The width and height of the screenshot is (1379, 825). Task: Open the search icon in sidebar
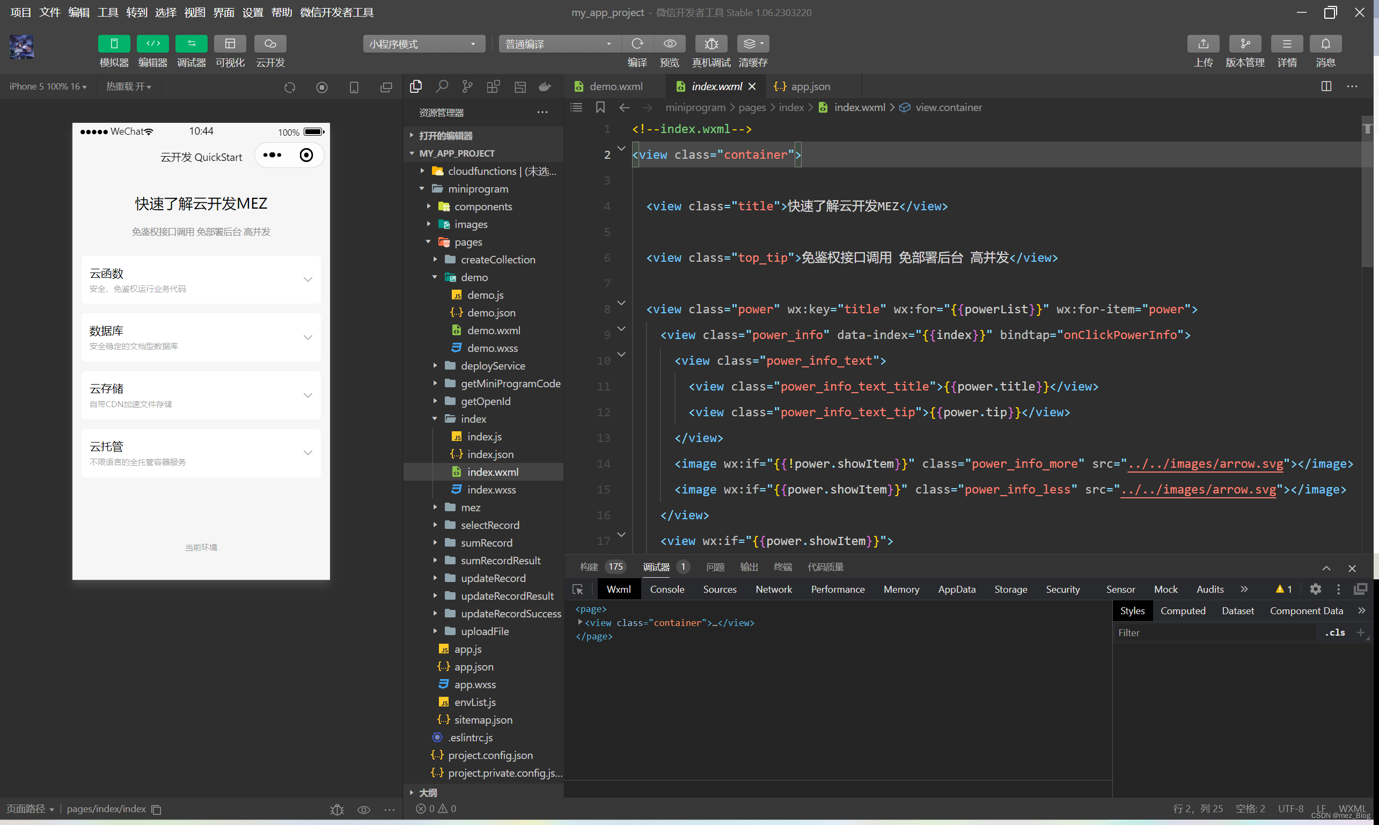coord(442,87)
